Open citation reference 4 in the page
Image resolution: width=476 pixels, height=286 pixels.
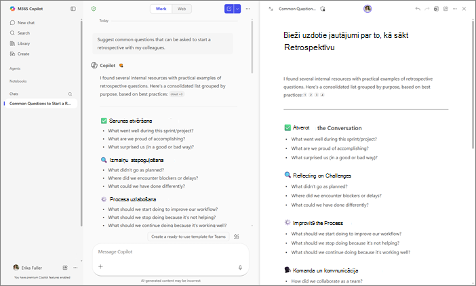click(322, 95)
